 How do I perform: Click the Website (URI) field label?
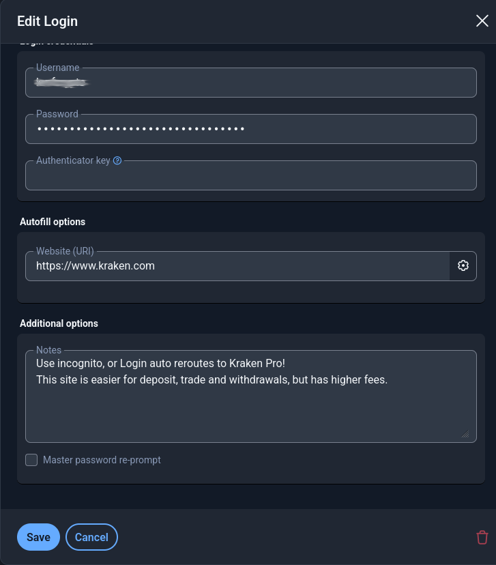(x=65, y=251)
